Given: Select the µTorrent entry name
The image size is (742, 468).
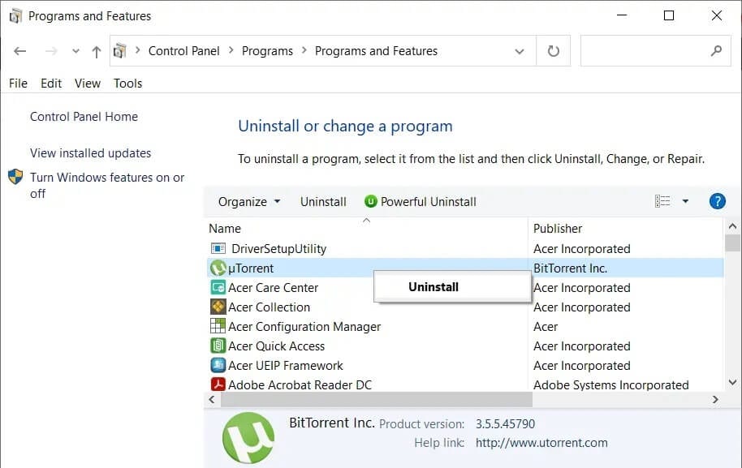Looking at the screenshot, I should [x=251, y=268].
